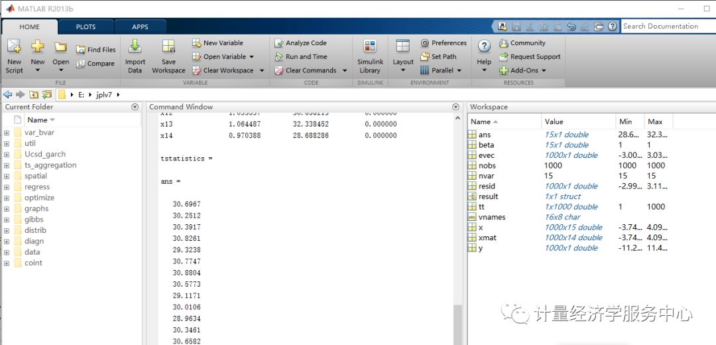Open the Current Folder panel actions menu

pos(135,107)
